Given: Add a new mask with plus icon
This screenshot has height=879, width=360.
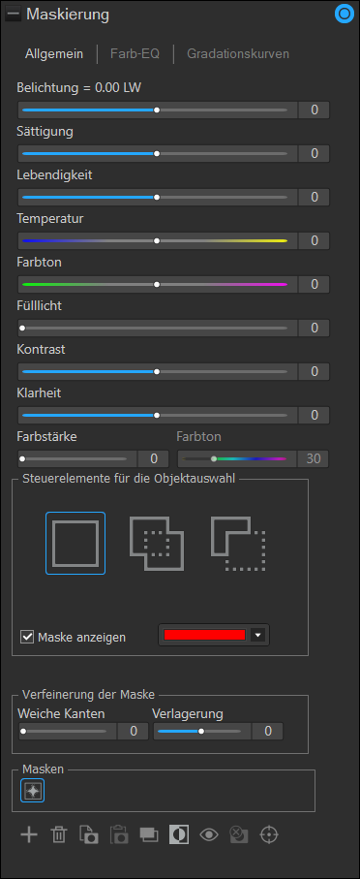Looking at the screenshot, I should (29, 834).
